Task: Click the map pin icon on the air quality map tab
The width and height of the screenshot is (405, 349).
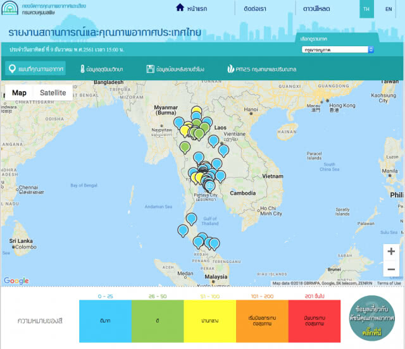Action: coord(12,69)
